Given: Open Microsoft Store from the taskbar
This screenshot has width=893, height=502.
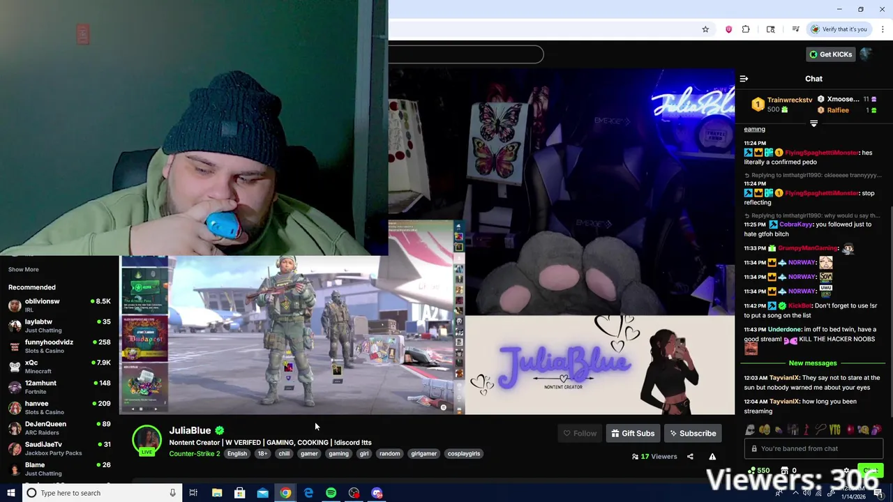Looking at the screenshot, I should (x=239, y=493).
